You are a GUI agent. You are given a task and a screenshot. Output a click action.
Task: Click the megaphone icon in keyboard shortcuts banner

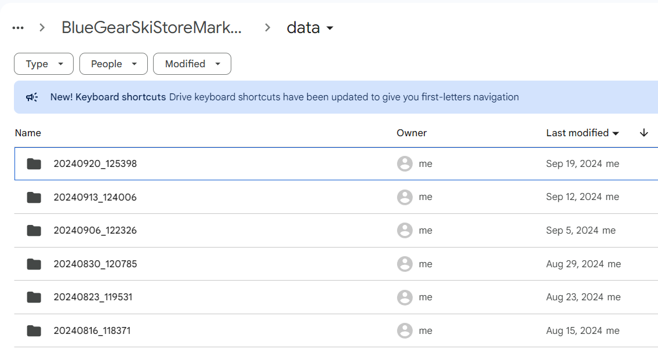point(32,97)
